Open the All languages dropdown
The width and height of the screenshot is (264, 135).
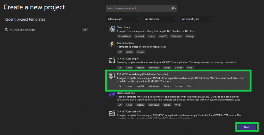click(x=123, y=19)
